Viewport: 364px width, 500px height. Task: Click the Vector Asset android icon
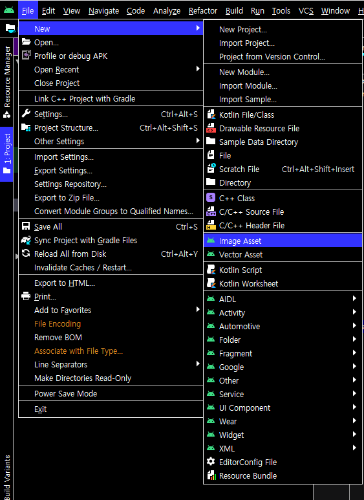click(x=211, y=254)
